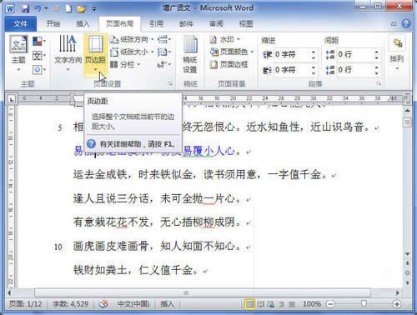Open 页面边框 page borders dialog

point(229,65)
